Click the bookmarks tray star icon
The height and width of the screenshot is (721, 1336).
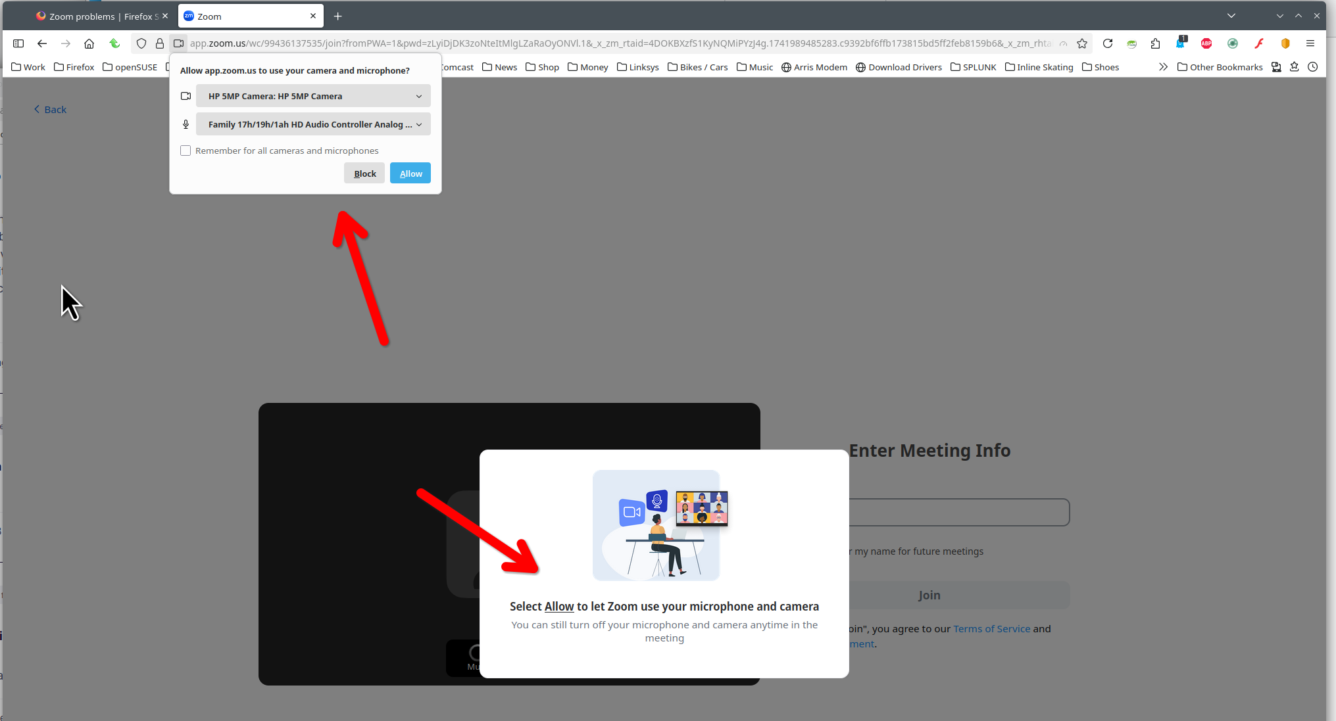click(x=1295, y=67)
